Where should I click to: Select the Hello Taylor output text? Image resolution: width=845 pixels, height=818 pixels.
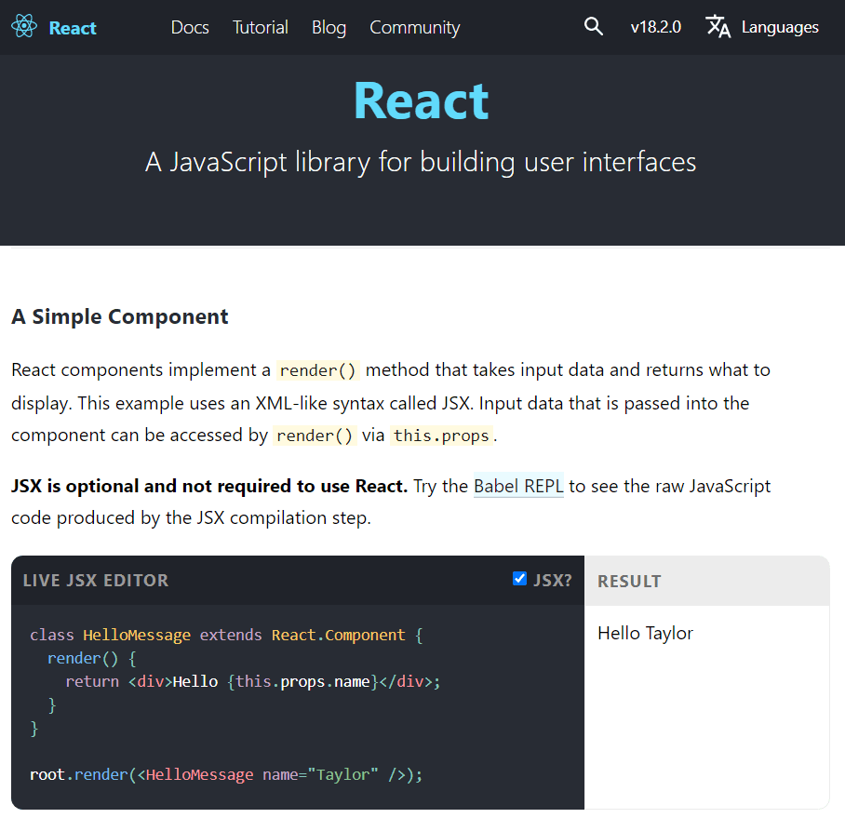645,633
